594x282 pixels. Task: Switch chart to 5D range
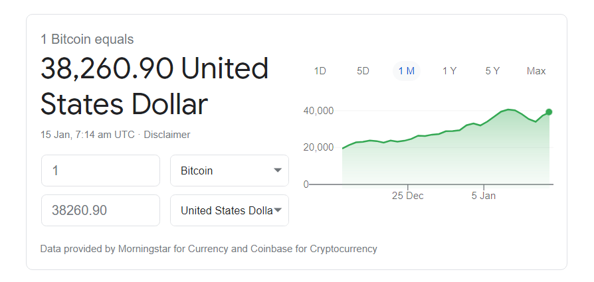363,71
